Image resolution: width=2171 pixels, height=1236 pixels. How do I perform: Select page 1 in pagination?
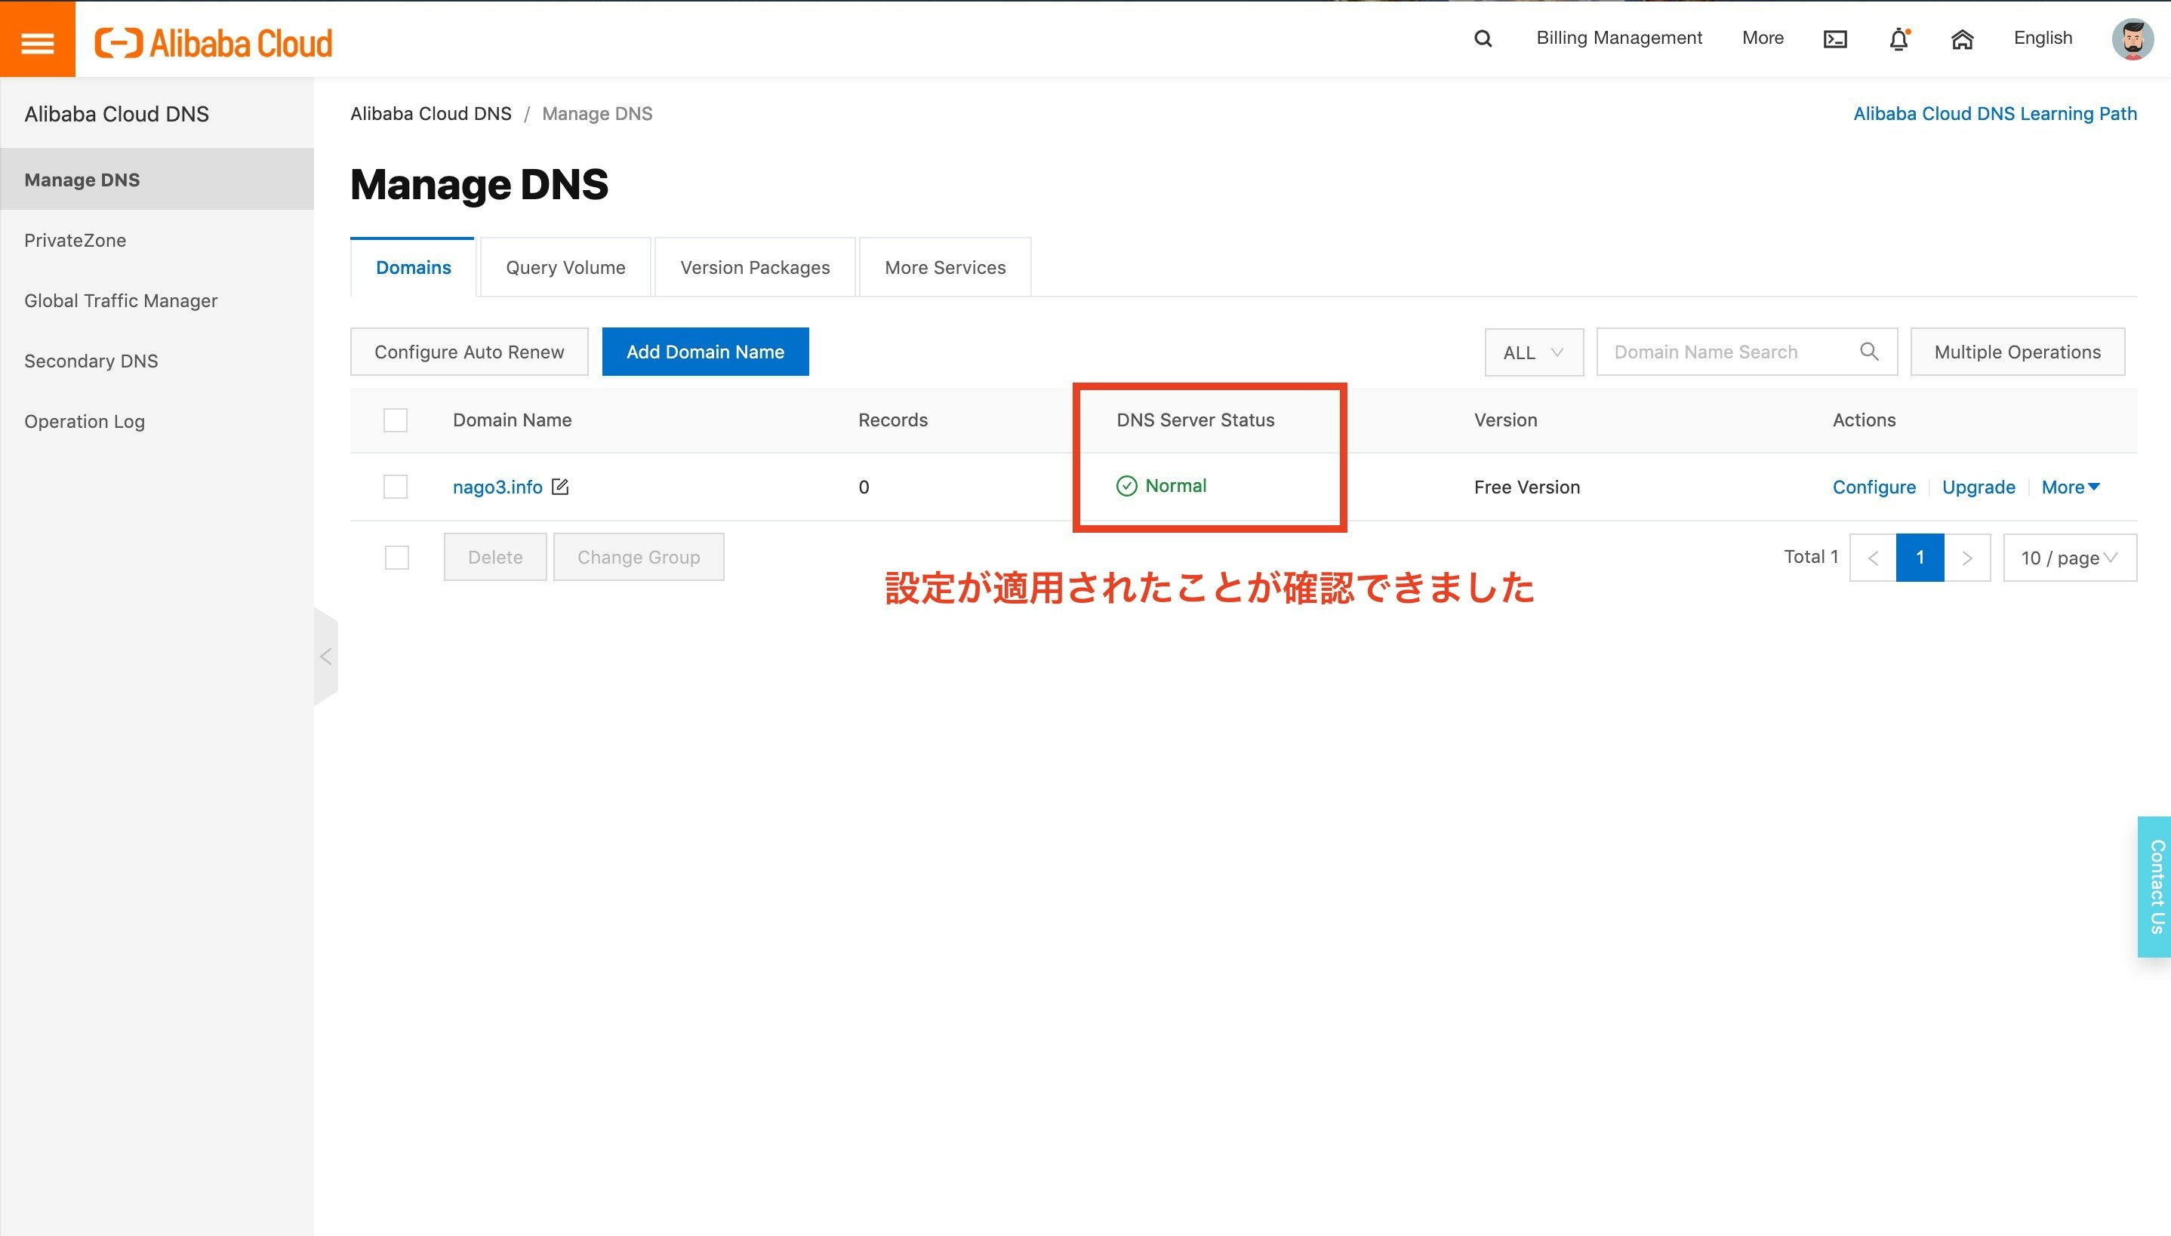pyautogui.click(x=1920, y=558)
